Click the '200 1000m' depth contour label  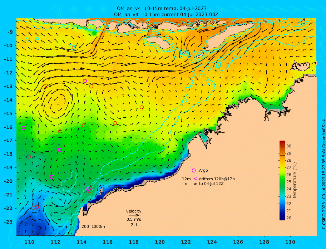coord(93,226)
